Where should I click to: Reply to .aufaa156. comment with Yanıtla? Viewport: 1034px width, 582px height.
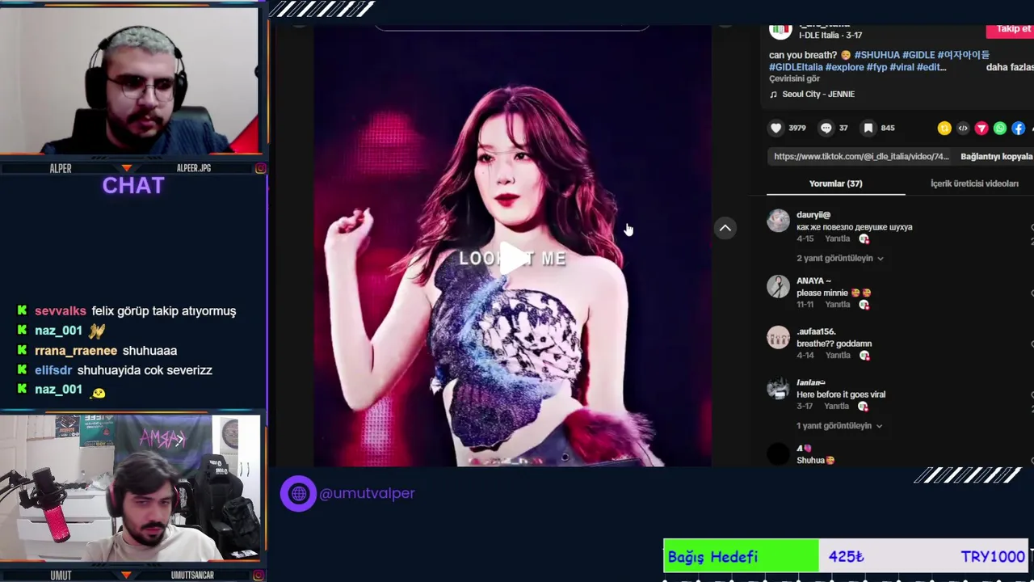838,356
